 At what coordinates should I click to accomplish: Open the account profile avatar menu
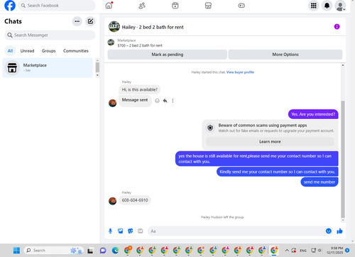pos(340,6)
